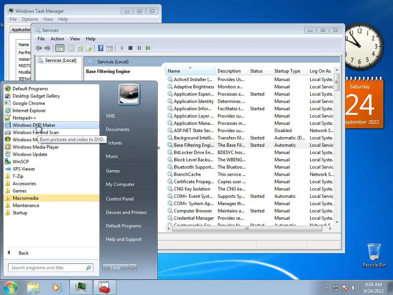This screenshot has height=295, width=393.
Task: Open My Computer from Start menu
Action: 120,184
